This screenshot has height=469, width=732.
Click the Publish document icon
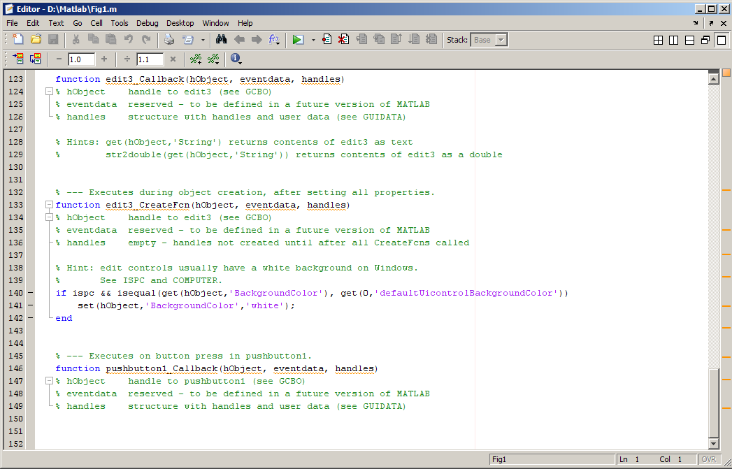187,40
